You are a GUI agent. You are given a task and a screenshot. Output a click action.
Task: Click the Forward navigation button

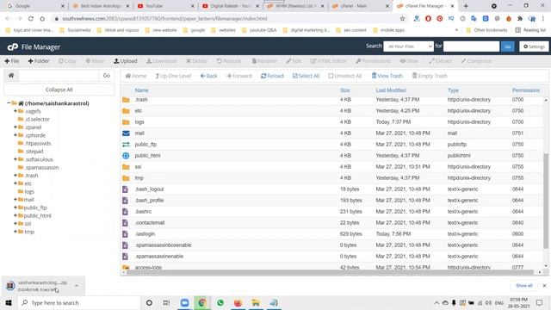click(239, 76)
